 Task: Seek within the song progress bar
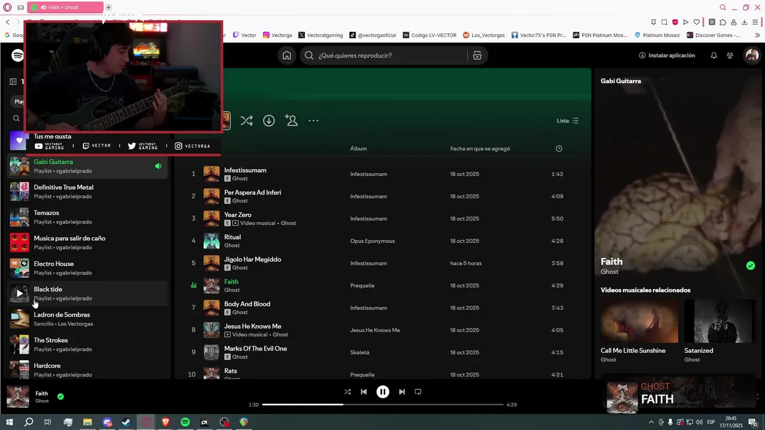pyautogui.click(x=383, y=404)
